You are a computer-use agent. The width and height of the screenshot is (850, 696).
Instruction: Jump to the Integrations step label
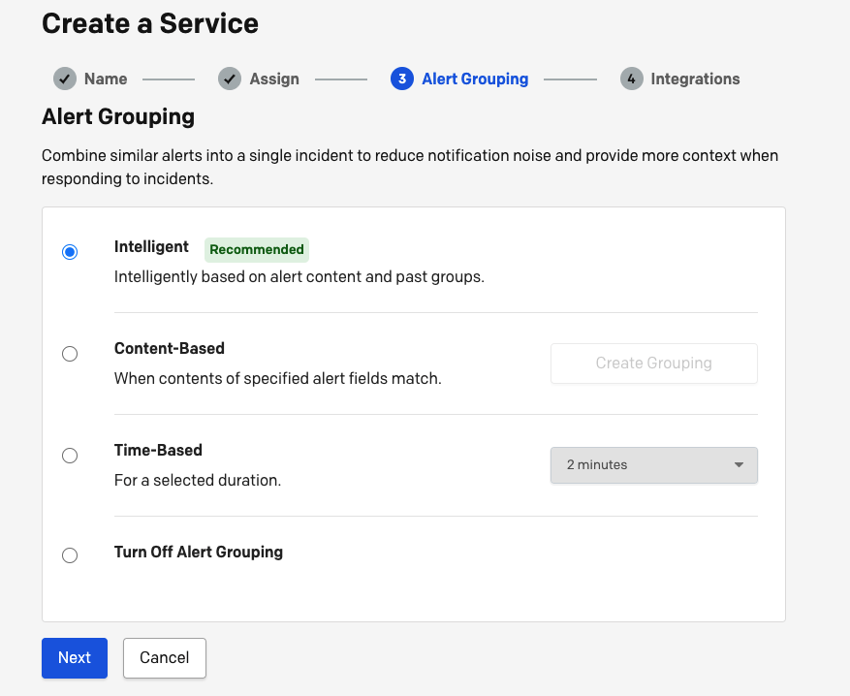tap(695, 79)
